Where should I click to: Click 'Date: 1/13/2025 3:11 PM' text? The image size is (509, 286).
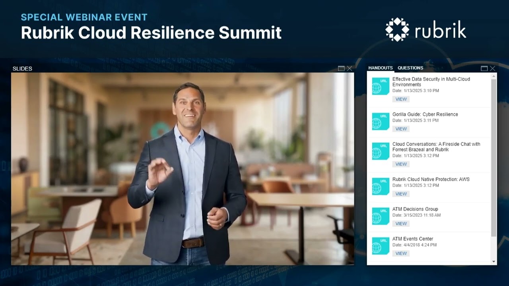[x=416, y=120]
